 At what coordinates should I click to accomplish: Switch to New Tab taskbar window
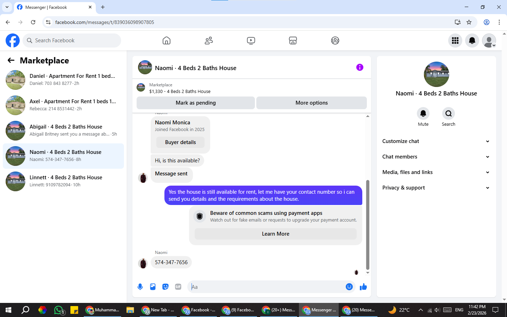click(158, 310)
